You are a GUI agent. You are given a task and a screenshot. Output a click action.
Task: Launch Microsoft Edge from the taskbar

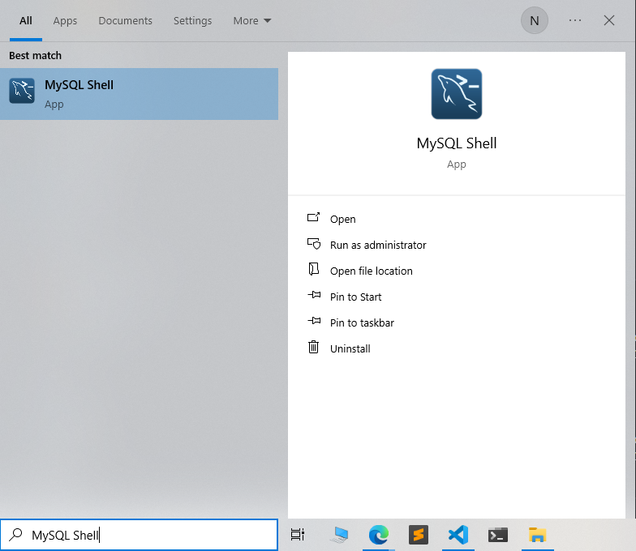[378, 535]
